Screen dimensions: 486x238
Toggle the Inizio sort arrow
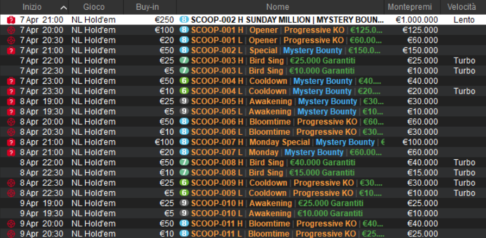pyautogui.click(x=64, y=8)
